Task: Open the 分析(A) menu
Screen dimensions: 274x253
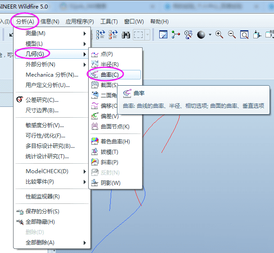Action: pyautogui.click(x=25, y=21)
